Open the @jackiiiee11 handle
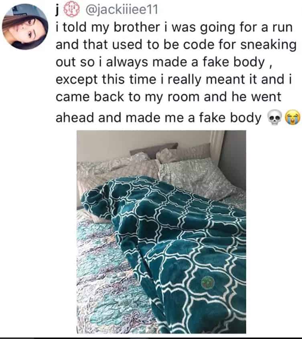Viewport: 302px width, 339px height. point(122,10)
